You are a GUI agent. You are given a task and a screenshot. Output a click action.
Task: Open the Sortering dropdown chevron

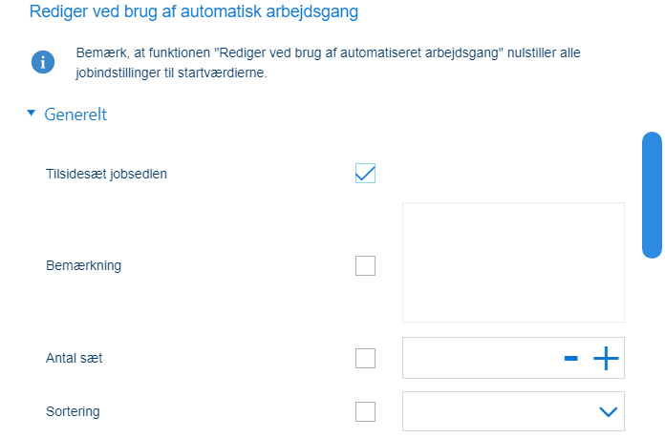click(x=608, y=411)
